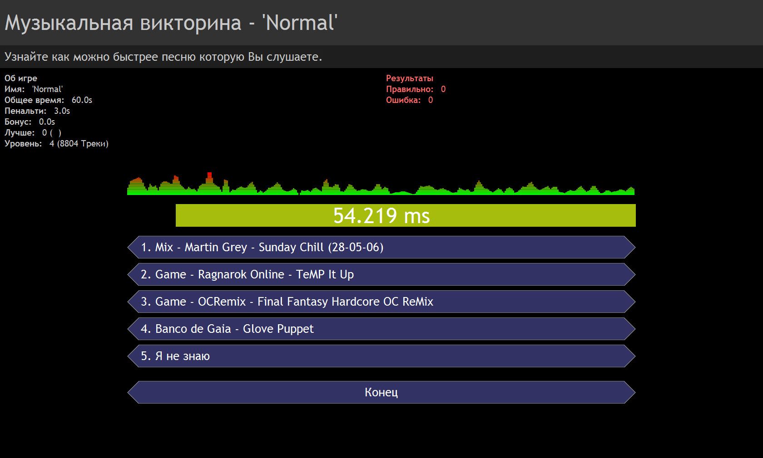End the quiz with the Конец button

[381, 392]
